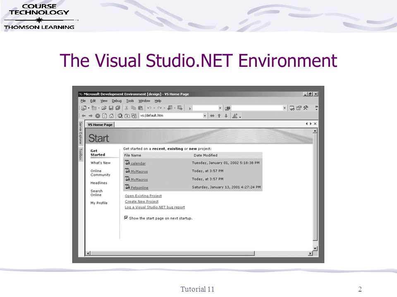This screenshot has height=297, width=397.
Task: Open the Window menu
Action: click(x=144, y=101)
